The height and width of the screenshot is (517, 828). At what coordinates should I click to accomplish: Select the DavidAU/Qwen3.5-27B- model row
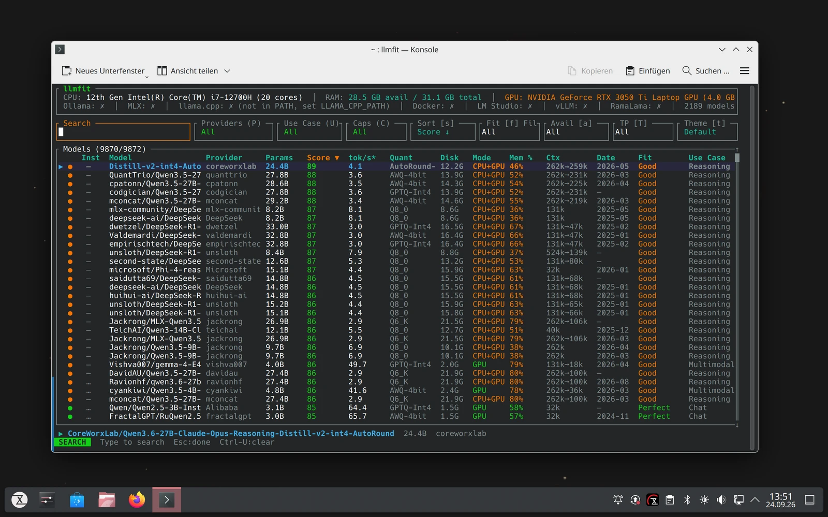tap(396, 373)
